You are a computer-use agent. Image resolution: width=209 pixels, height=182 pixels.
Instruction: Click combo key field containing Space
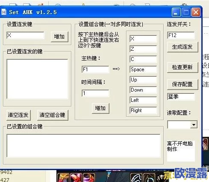143,69
